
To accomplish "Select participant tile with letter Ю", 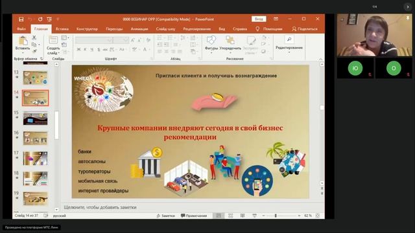I will tap(355, 68).
